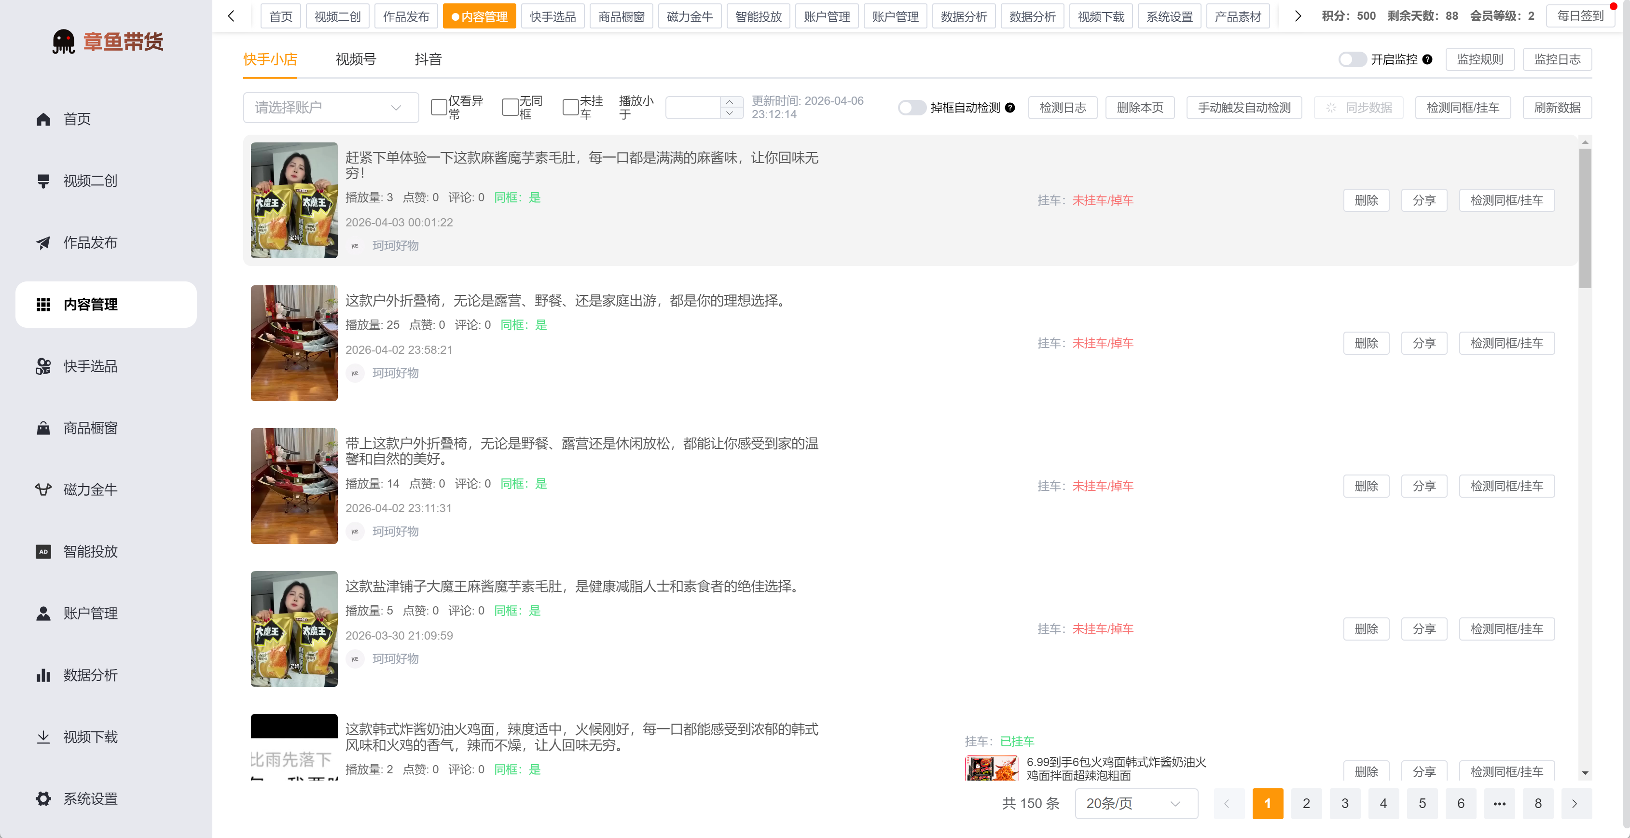Screen dimensions: 1630x838
Task: Click the spinner icon on 同步数据 button
Action: 1332,108
